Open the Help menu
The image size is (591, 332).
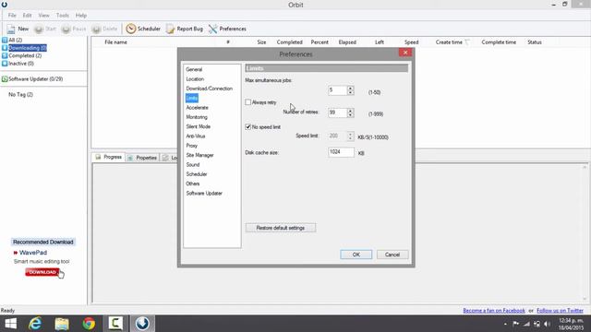point(81,16)
